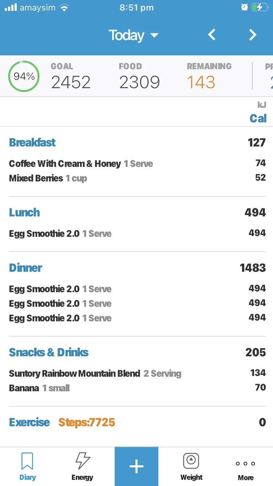The image size is (273, 486).
Task: Tap the Energy lightning bolt icon
Action: pyautogui.click(x=82, y=461)
